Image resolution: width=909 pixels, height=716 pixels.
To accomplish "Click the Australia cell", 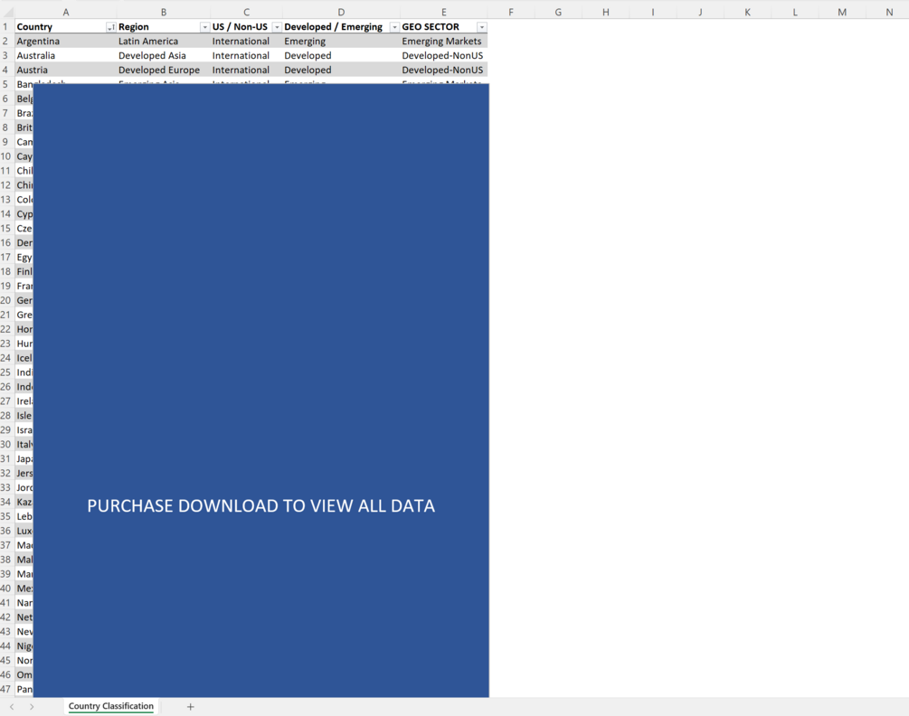I will [x=65, y=56].
